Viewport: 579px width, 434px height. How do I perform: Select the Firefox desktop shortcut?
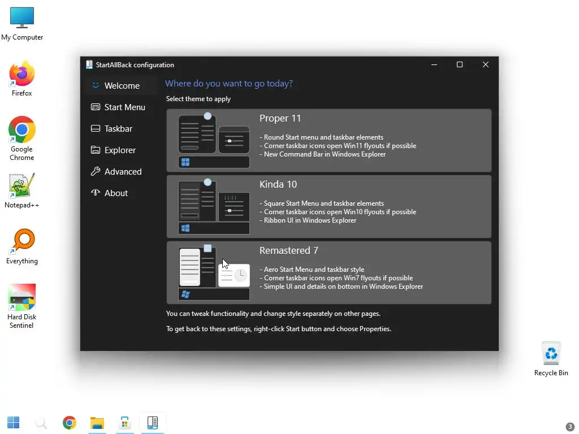[22, 79]
